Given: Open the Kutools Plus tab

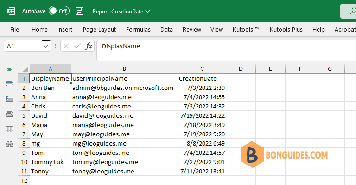Looking at the screenshot, I should coord(286,30).
